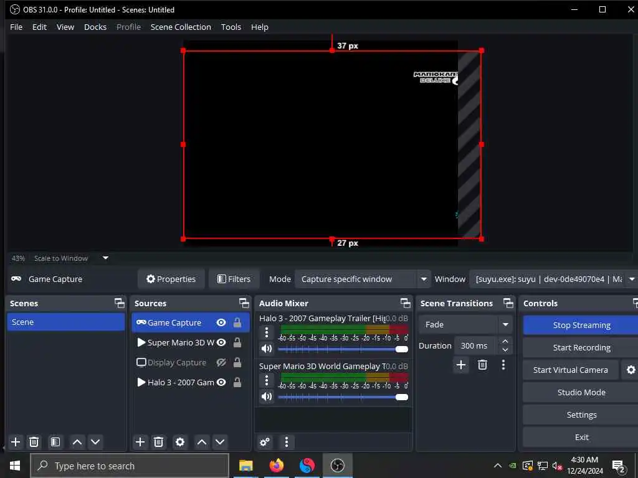Open Firefox from the taskbar

coord(276,466)
